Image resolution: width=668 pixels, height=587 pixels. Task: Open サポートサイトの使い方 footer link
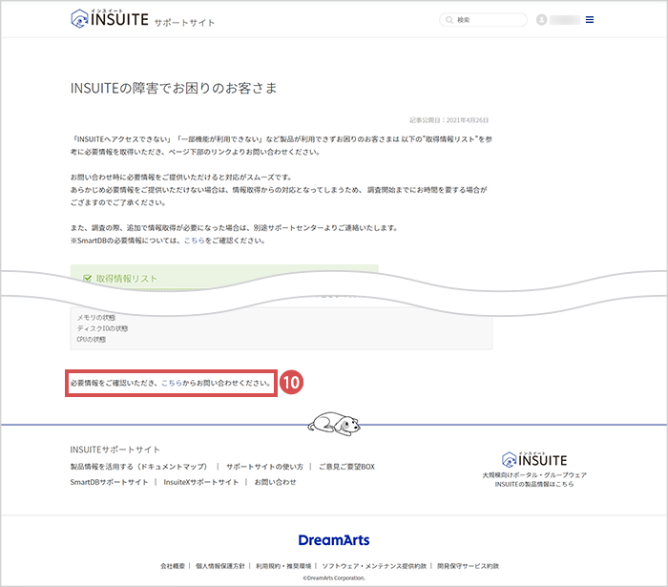pyautogui.click(x=264, y=467)
